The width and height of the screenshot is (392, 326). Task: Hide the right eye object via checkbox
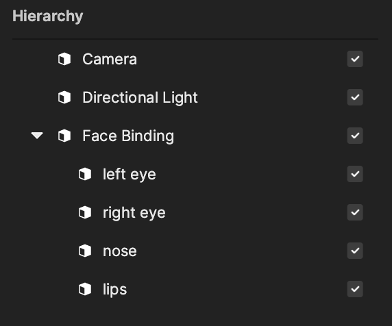pyautogui.click(x=355, y=212)
